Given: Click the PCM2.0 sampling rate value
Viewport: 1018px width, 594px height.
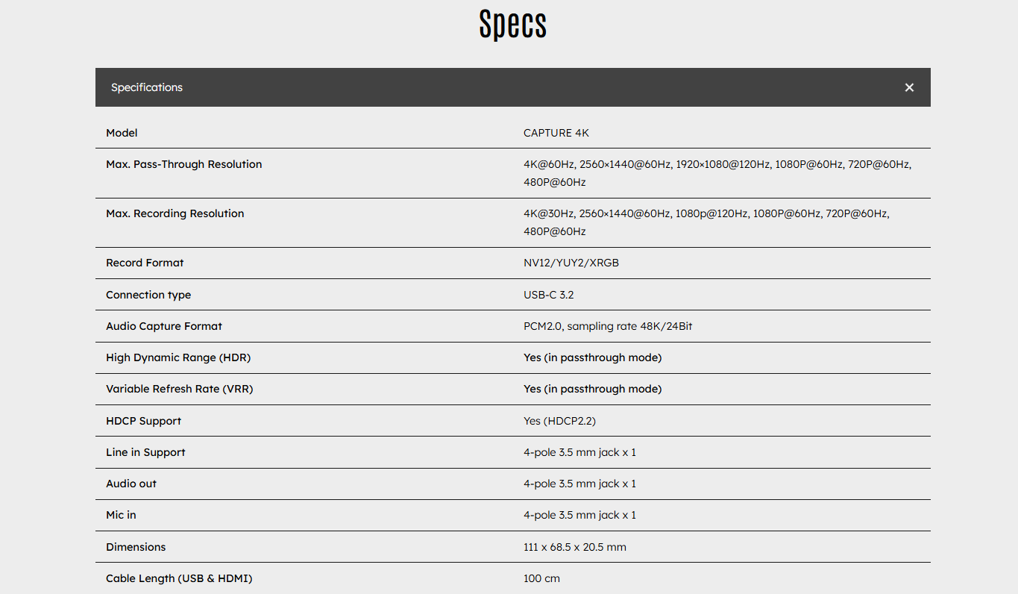Looking at the screenshot, I should coord(608,326).
